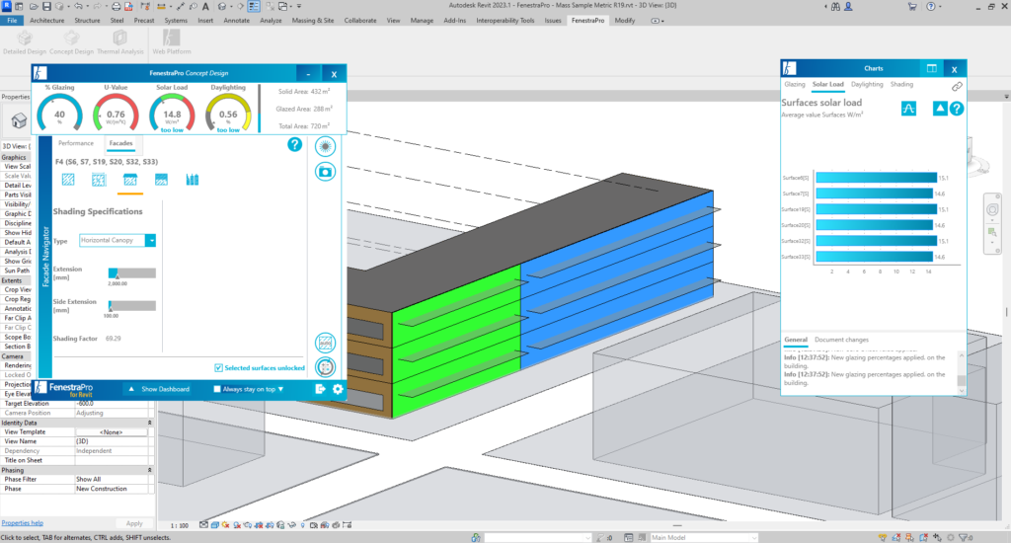The width and height of the screenshot is (1011, 543).
Task: Enable Always stay on top checkbox
Action: point(216,389)
